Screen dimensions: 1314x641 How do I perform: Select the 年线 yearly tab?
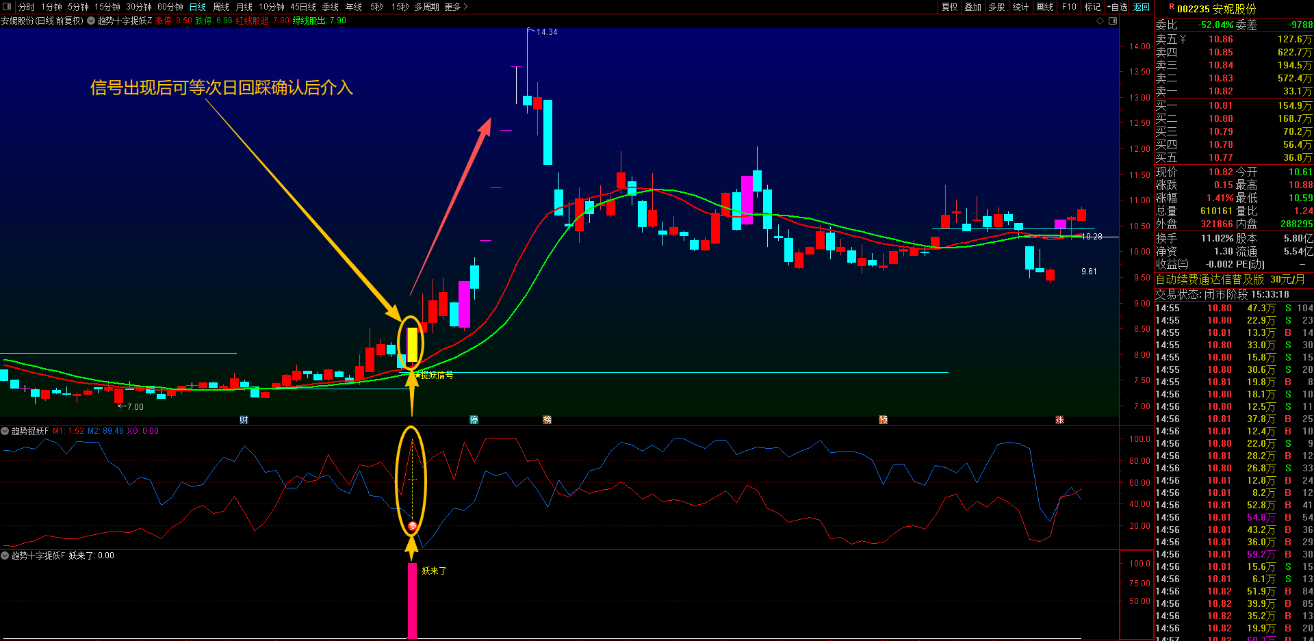coord(354,7)
